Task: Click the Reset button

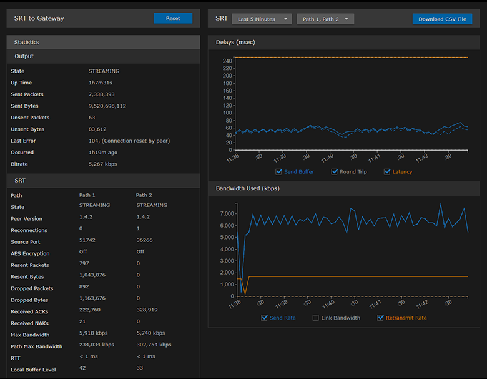Action: tap(173, 18)
